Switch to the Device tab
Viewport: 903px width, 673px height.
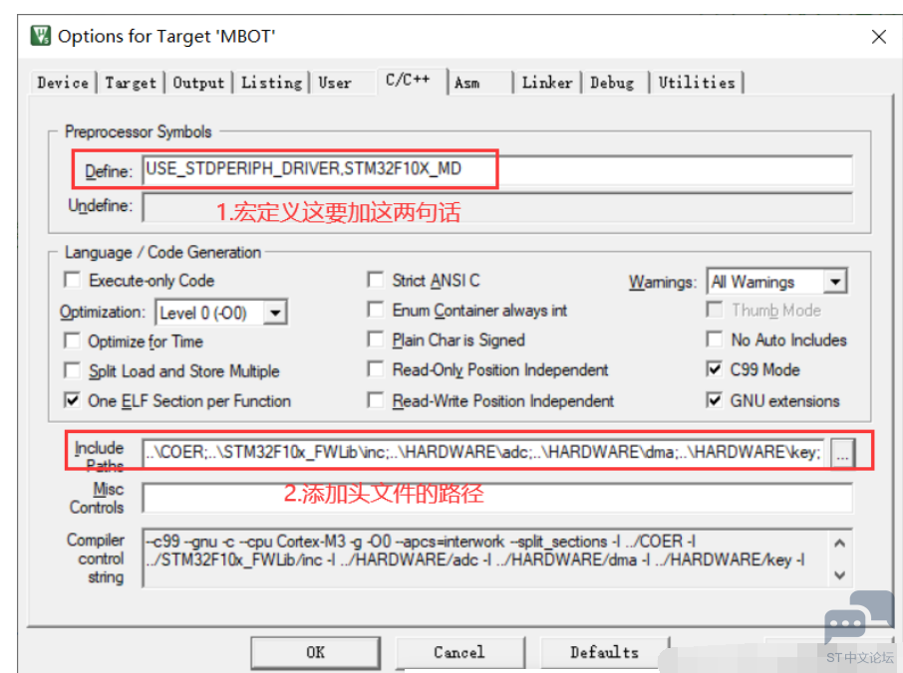pyautogui.click(x=63, y=83)
